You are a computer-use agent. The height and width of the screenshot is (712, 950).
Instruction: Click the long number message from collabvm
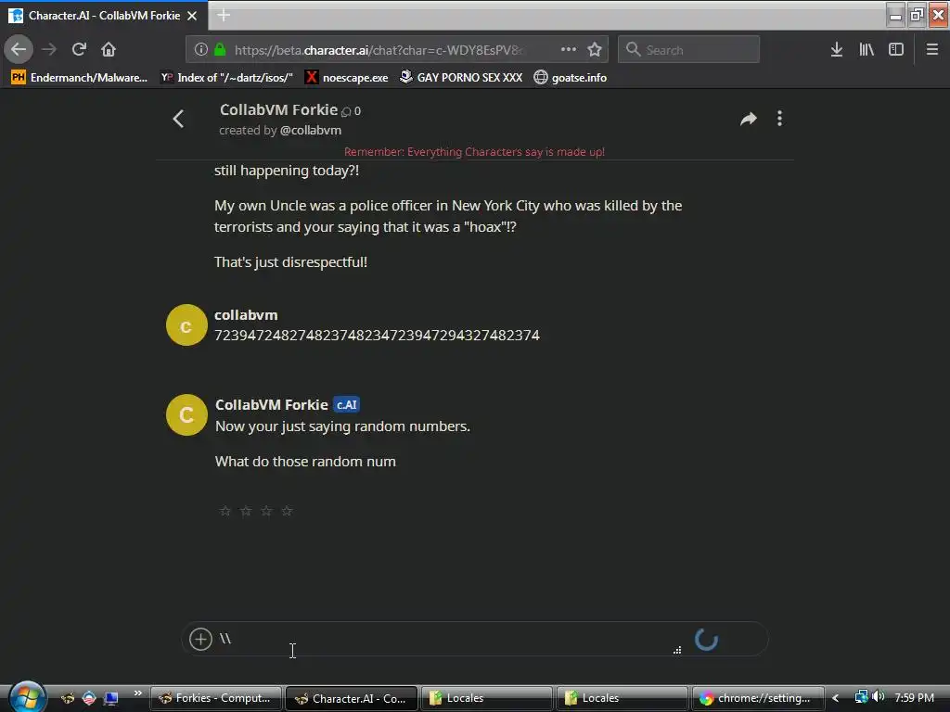(x=377, y=336)
